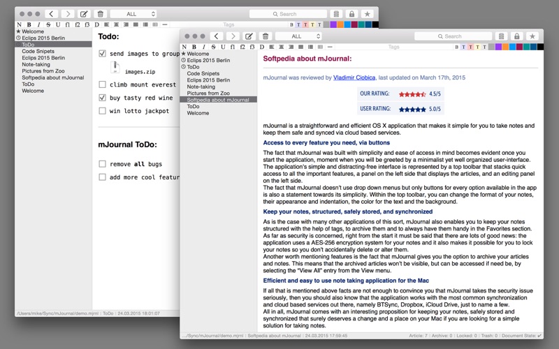Uncheck the 'buy tasty red wine' checkbox
559x349 pixels.
[102, 98]
